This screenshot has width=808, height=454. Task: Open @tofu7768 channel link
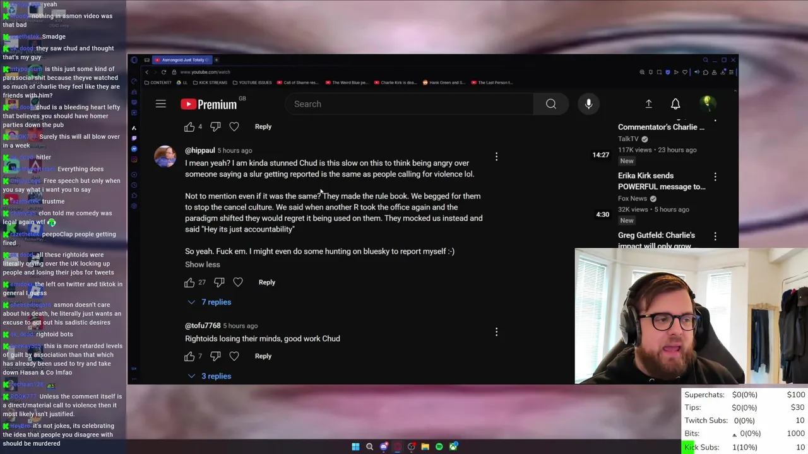[203, 326]
